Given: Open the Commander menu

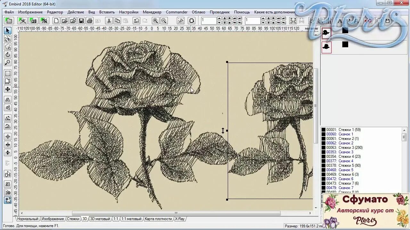Looking at the screenshot, I should click(x=176, y=12).
